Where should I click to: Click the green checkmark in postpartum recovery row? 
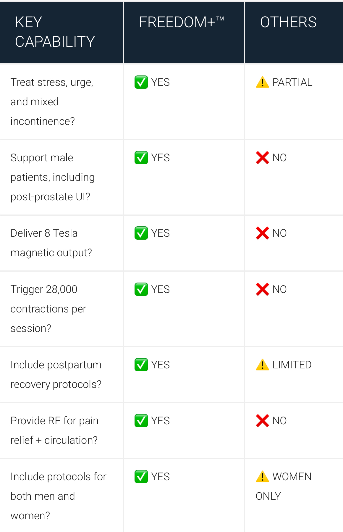tap(141, 365)
